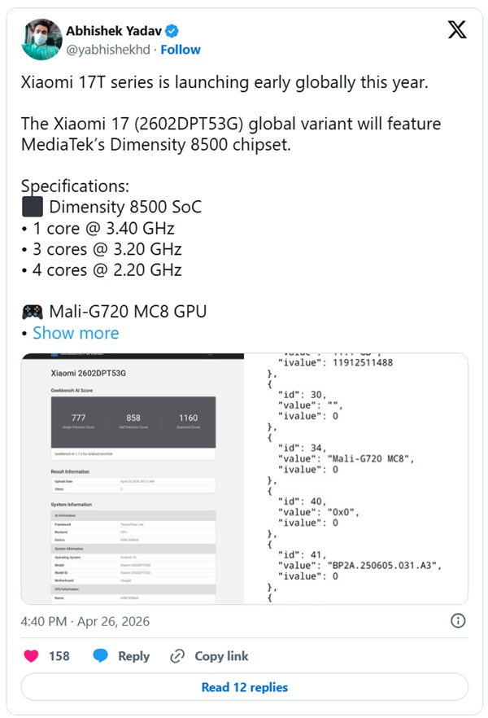The image size is (488, 718).
Task: Open the Geekbench AI score screenshot
Action: (133, 479)
